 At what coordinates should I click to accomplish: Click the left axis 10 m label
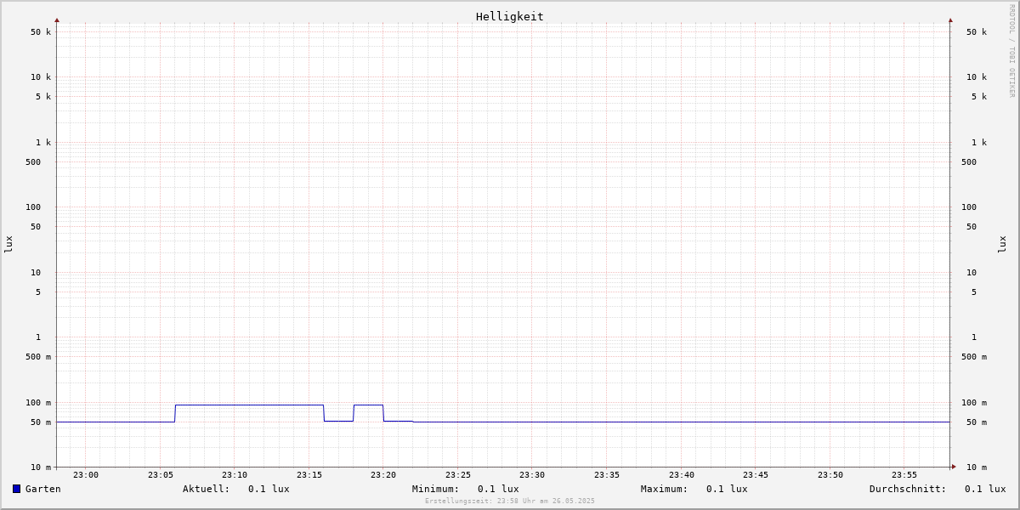pyautogui.click(x=41, y=467)
